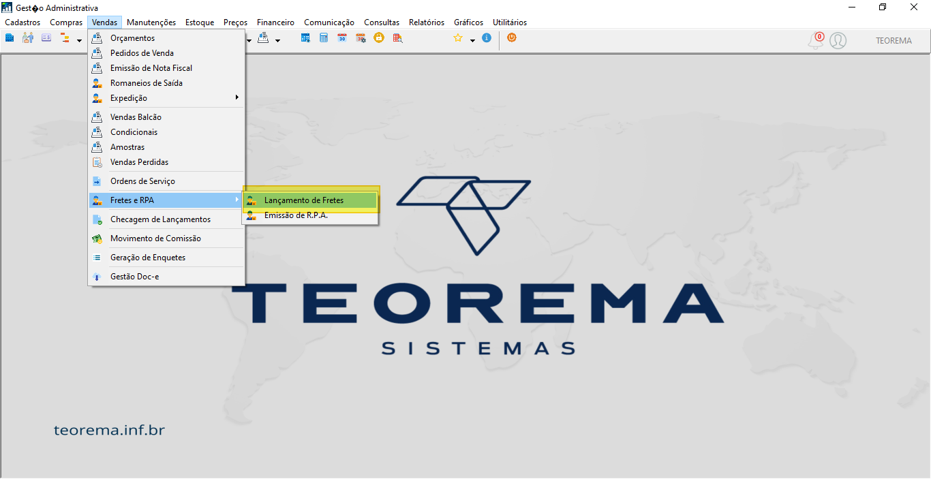Click the TEOREMA user label
931x479 pixels.
pos(894,40)
